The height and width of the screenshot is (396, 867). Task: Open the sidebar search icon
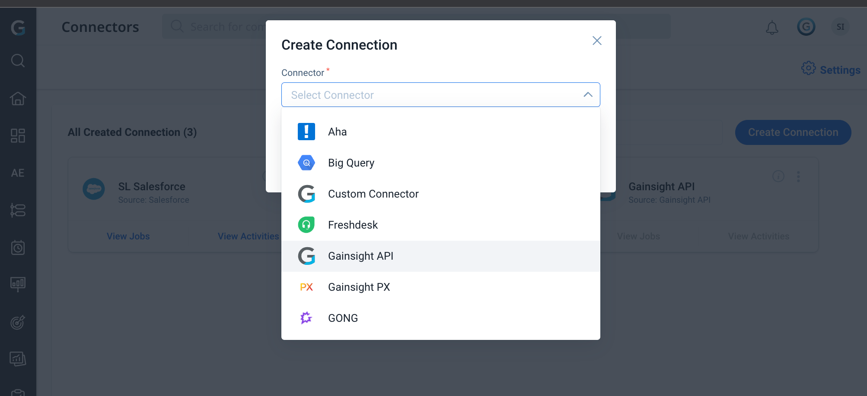tap(18, 61)
